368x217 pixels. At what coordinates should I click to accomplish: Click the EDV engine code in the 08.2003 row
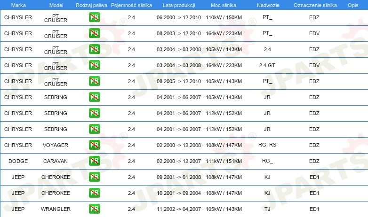[314, 33]
